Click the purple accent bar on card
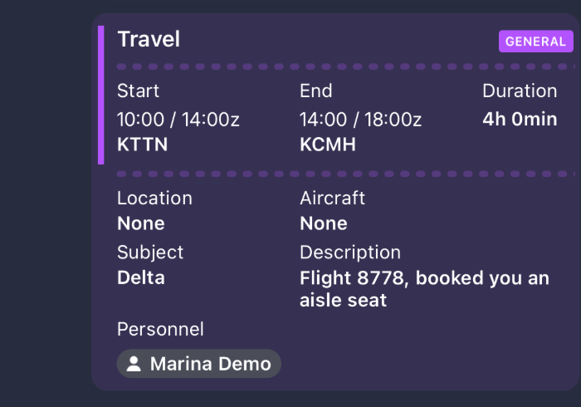This screenshot has width=581, height=407. (101, 95)
